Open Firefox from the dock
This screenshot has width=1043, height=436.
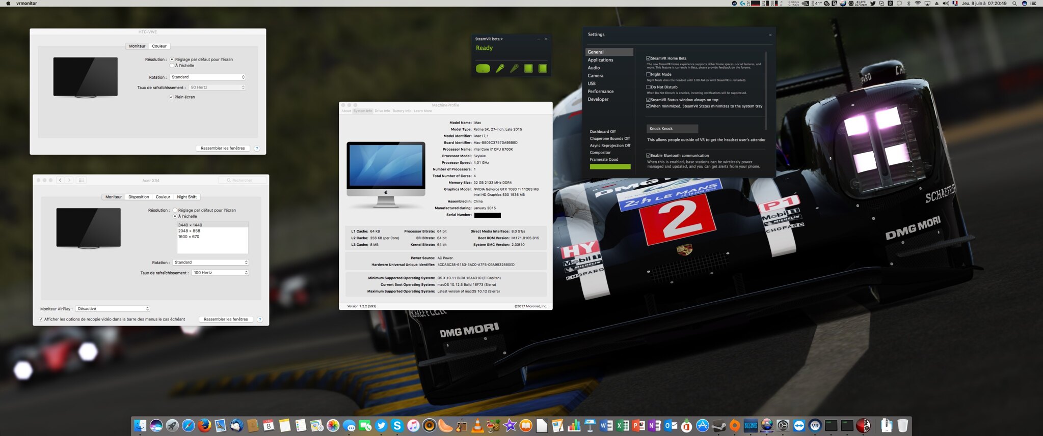click(204, 425)
